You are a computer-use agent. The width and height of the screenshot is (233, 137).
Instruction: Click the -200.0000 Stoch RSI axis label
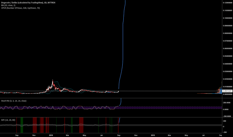227,116
